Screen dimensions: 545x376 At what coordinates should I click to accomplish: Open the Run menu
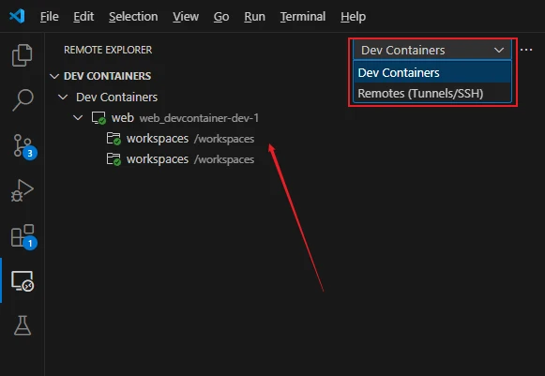tap(254, 16)
